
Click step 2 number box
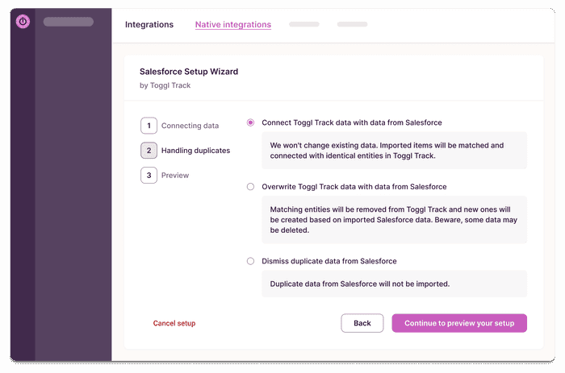click(x=149, y=151)
